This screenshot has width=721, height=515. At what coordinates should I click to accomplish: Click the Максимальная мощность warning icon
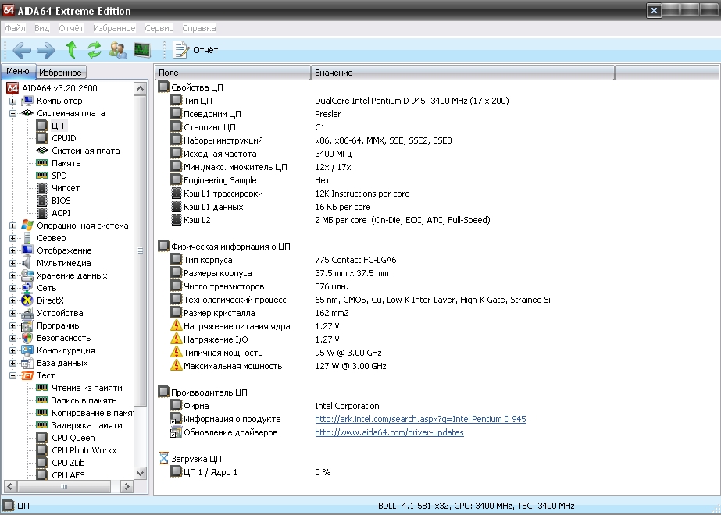point(176,366)
